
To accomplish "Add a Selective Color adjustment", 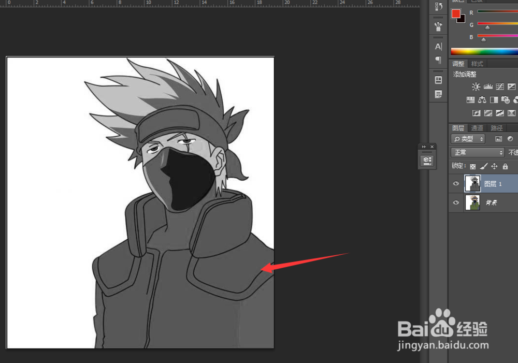I will click(511, 113).
